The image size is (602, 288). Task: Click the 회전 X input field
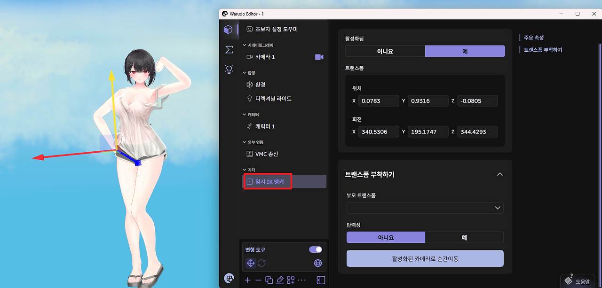coord(379,132)
